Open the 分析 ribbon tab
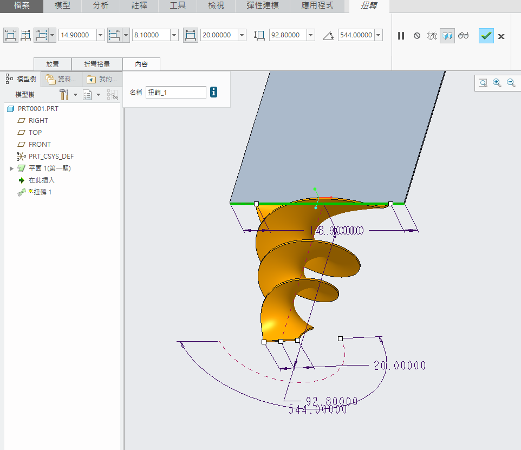The height and width of the screenshot is (450, 521). click(101, 6)
